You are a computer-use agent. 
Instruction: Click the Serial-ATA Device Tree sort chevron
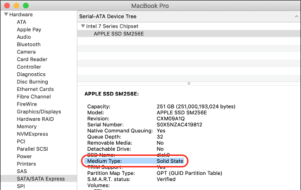coord(296,17)
